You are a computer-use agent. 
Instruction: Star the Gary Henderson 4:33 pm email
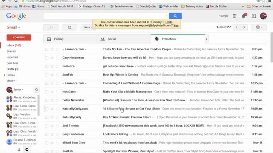(x=52, y=58)
